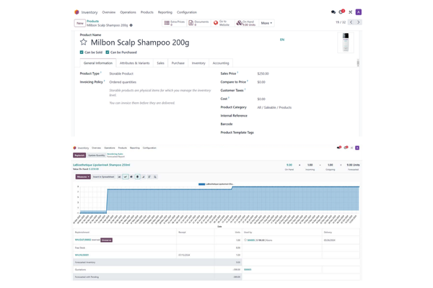This screenshot has height=288, width=433.
Task: Toggle the Can be Purchased checkbox
Action: pos(108,53)
